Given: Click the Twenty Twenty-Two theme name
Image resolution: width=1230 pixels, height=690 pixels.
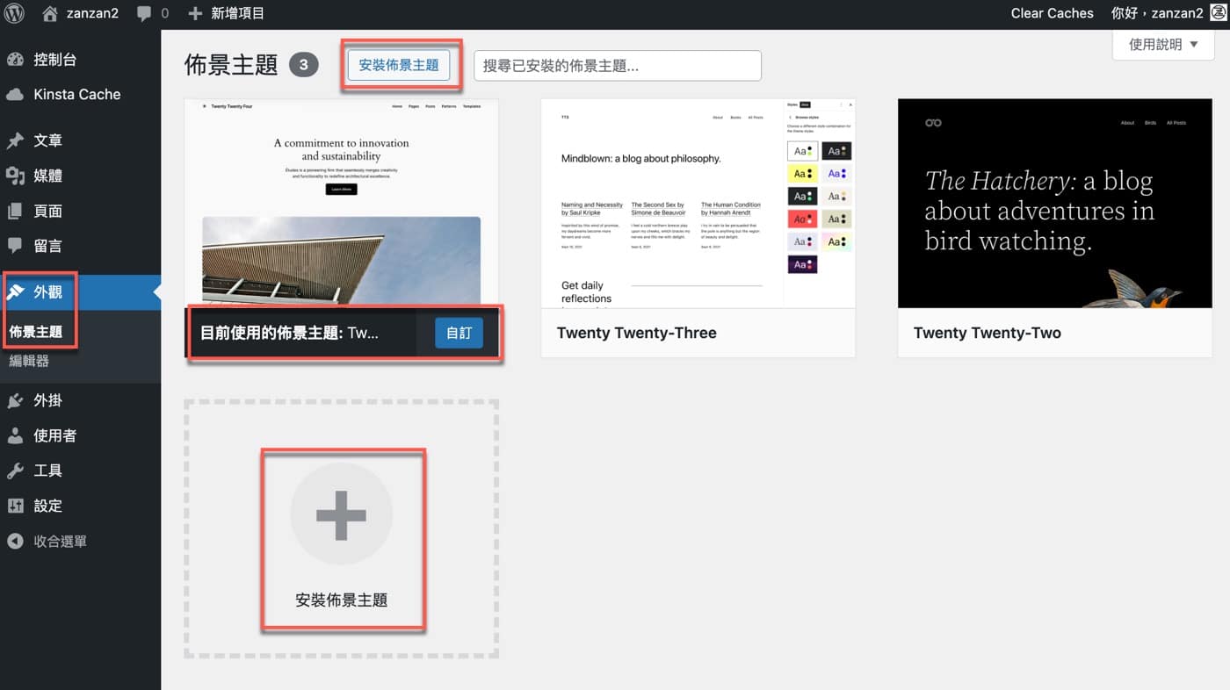Looking at the screenshot, I should [988, 333].
